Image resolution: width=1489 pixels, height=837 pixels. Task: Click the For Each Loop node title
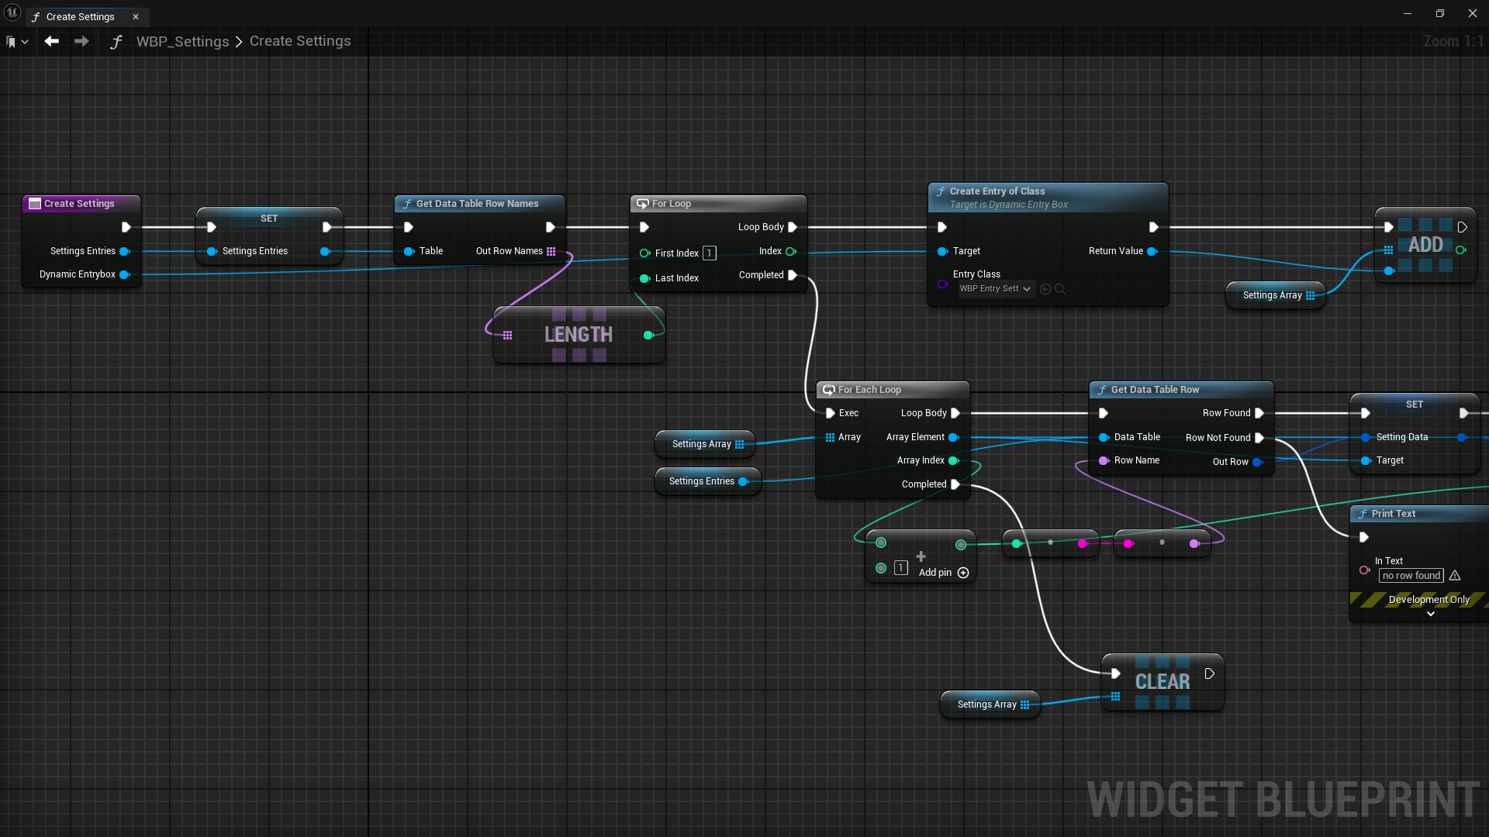point(869,390)
